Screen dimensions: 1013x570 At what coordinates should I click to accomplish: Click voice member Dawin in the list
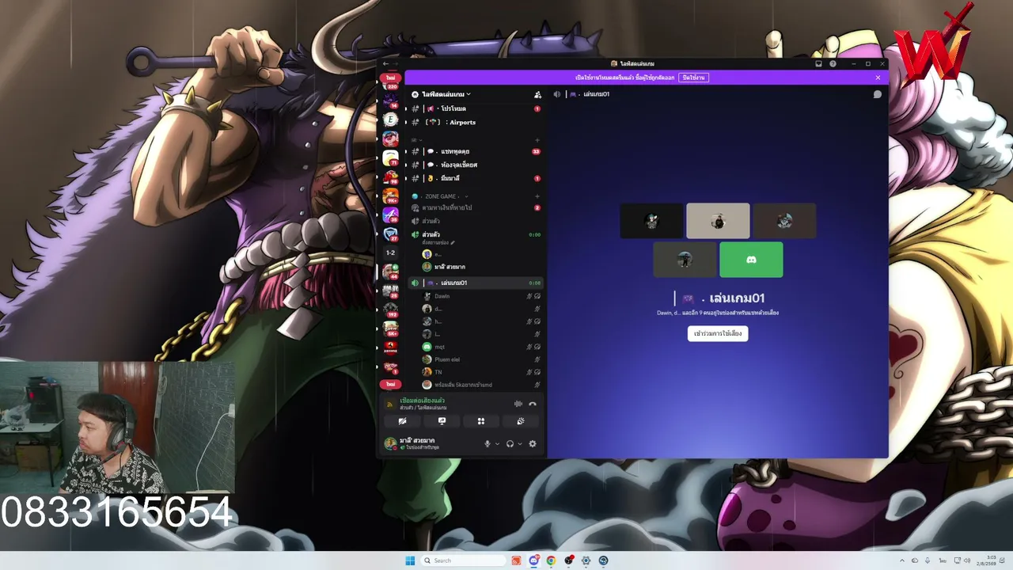coord(481,296)
